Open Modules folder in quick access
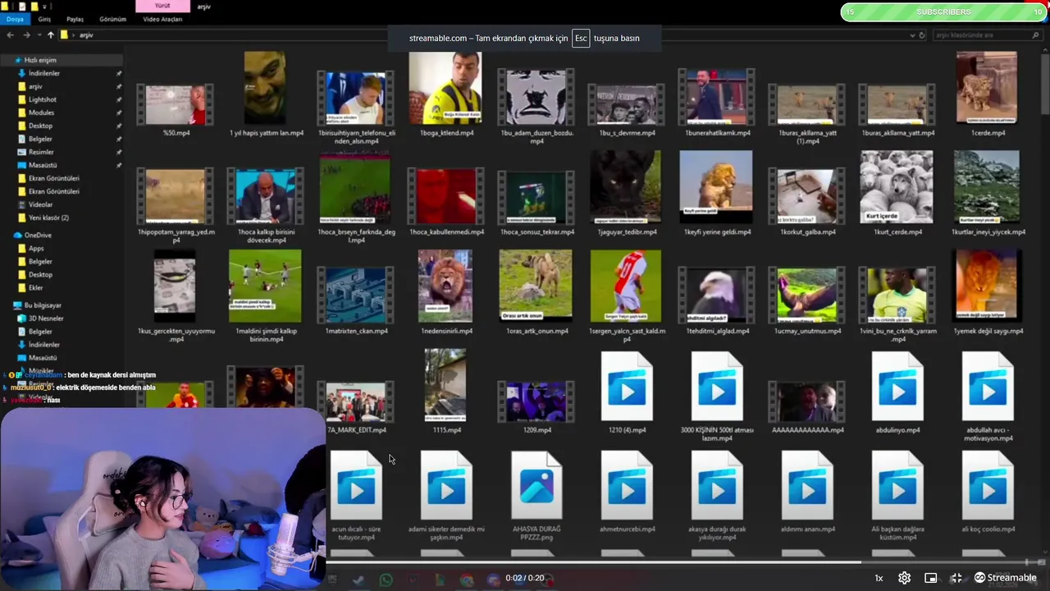This screenshot has height=591, width=1050. (x=41, y=112)
